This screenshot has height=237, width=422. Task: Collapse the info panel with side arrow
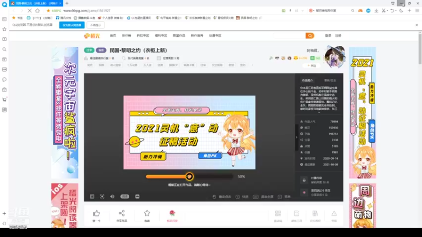[x=296, y=137]
